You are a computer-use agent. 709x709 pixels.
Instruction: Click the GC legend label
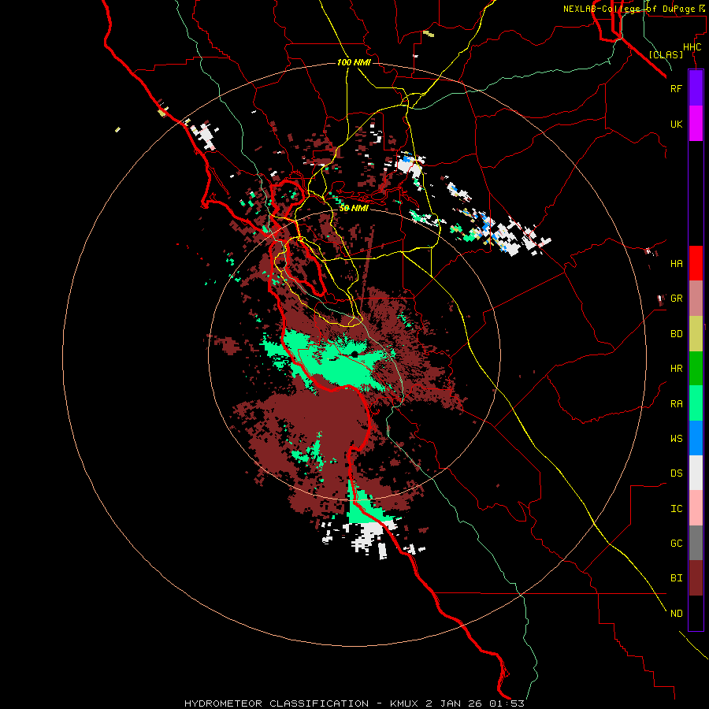pyautogui.click(x=677, y=544)
